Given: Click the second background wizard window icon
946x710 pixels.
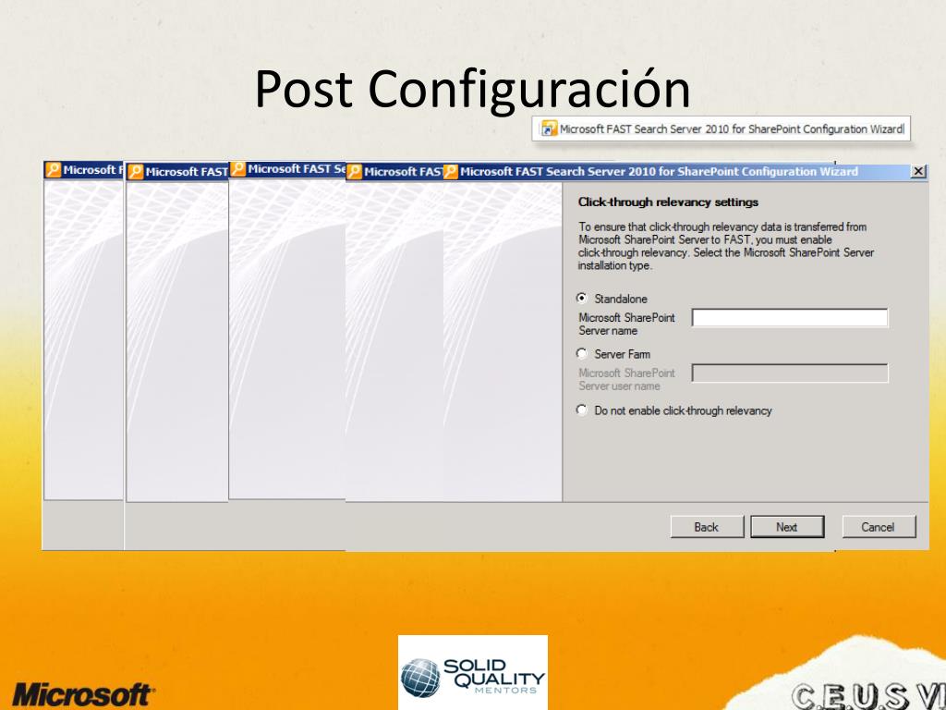Looking at the screenshot, I should click(x=135, y=171).
